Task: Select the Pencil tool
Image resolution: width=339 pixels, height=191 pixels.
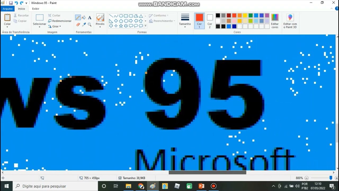Action: point(78,18)
